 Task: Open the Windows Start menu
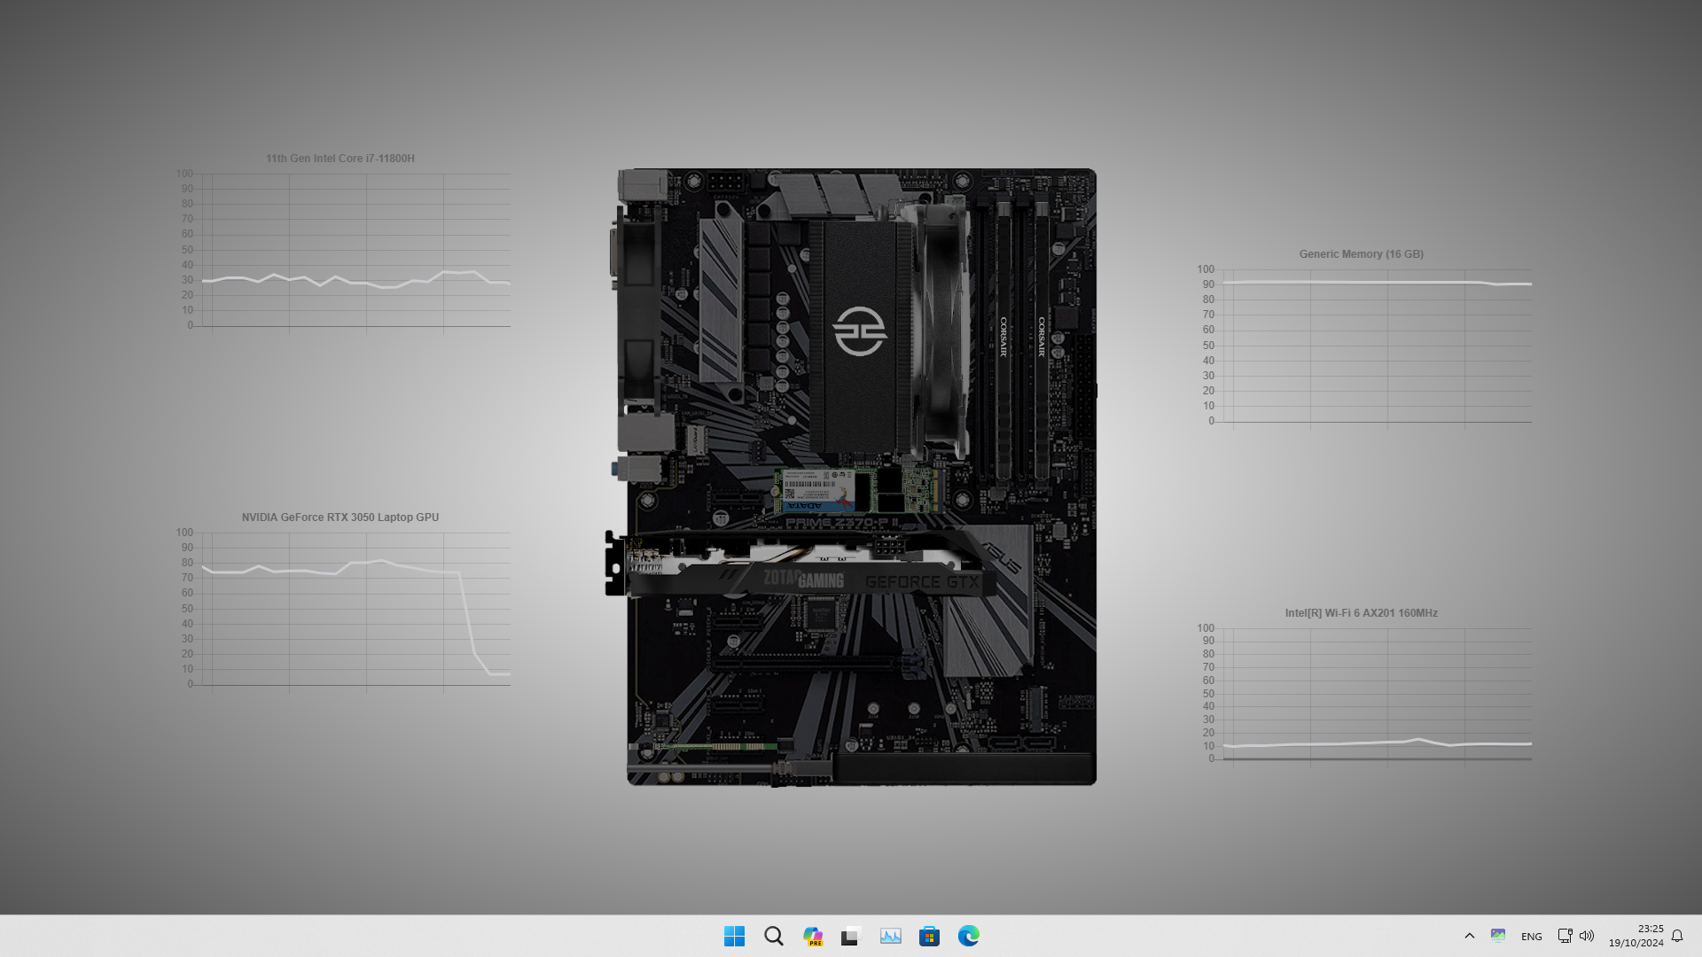pos(734,936)
